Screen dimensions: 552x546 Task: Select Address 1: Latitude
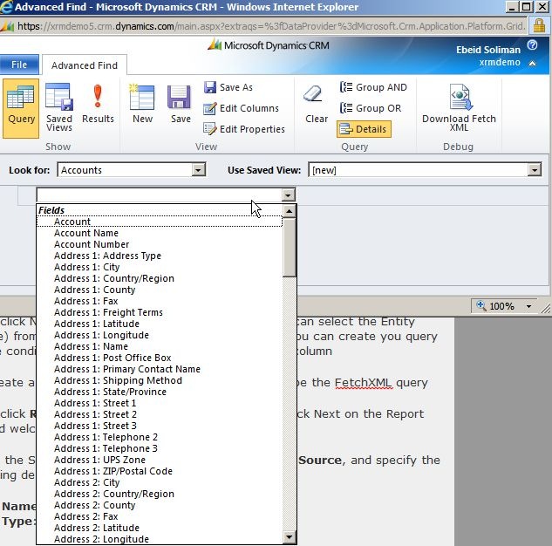160,324
